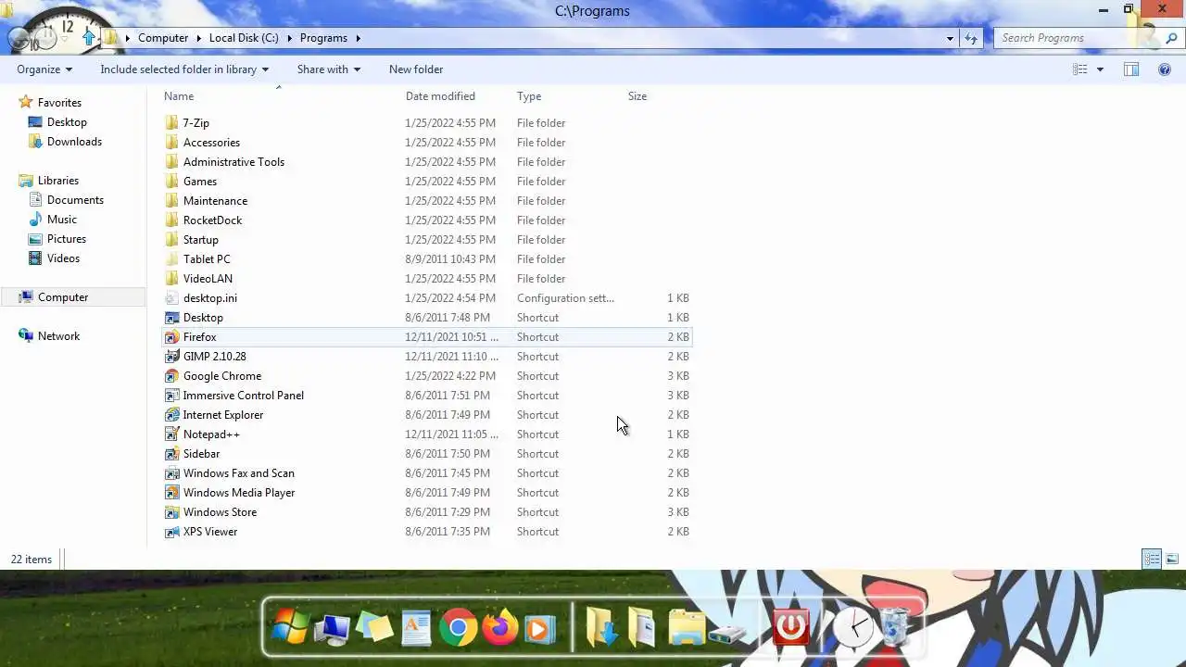Open the Downloads folder icon in the dock
Image resolution: width=1186 pixels, height=667 pixels.
[602, 628]
